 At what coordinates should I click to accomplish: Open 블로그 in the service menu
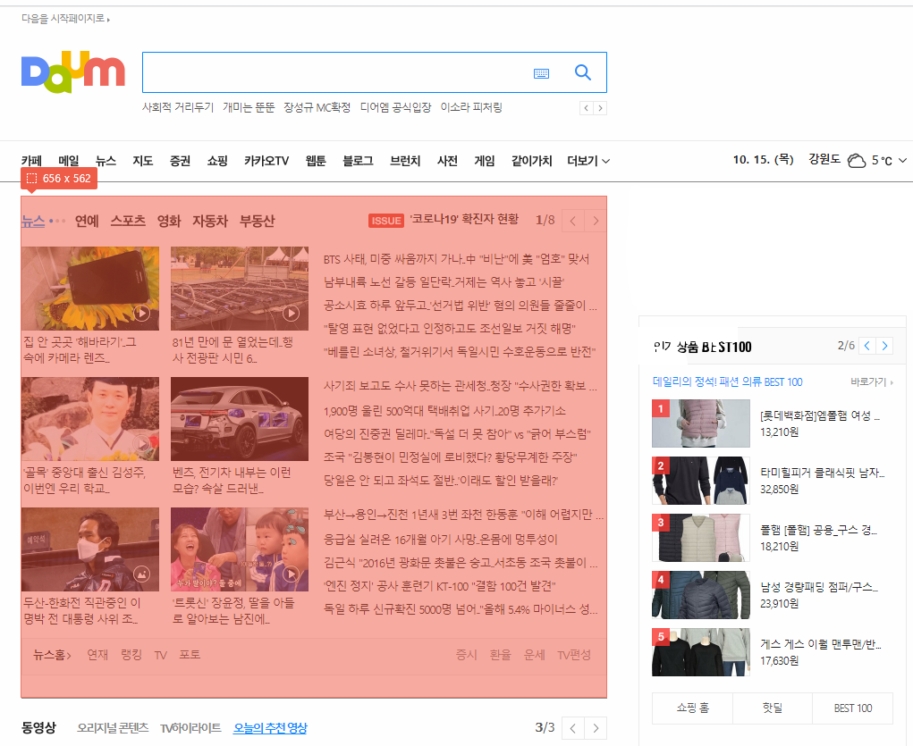pyautogui.click(x=358, y=161)
